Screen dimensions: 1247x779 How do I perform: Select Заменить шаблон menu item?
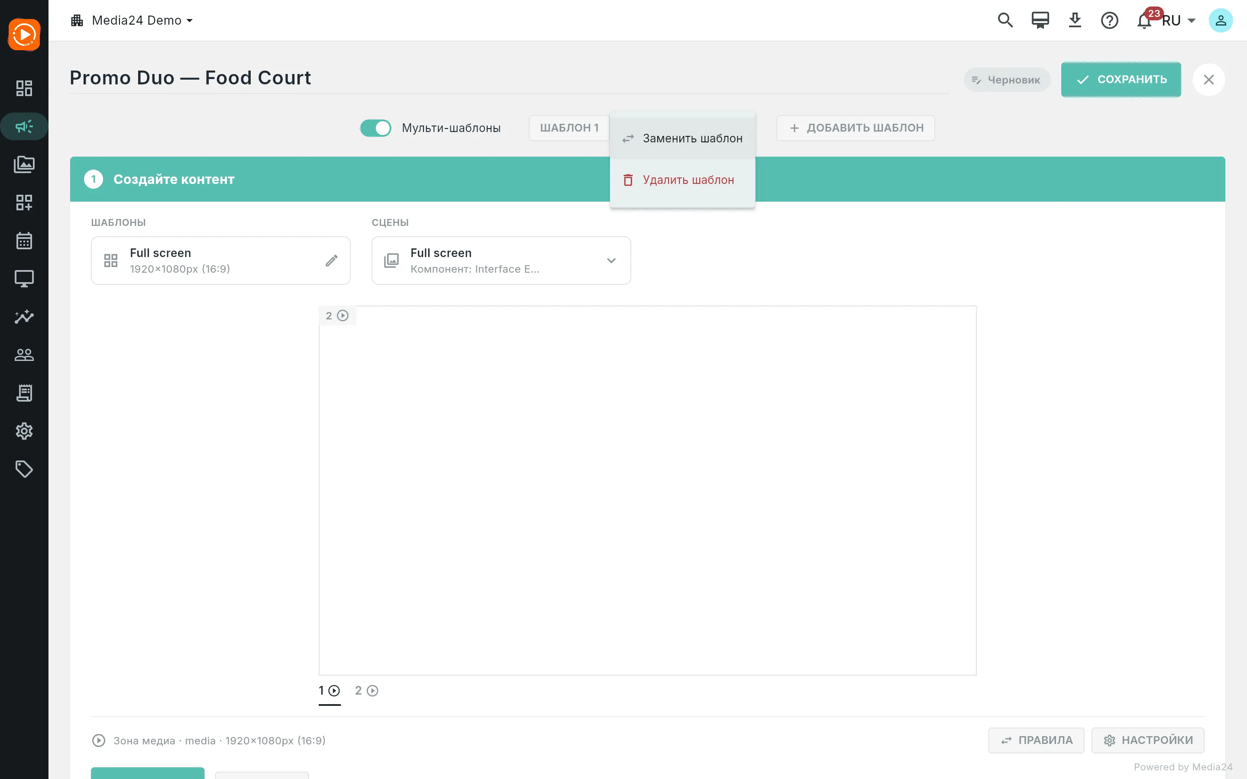click(682, 138)
